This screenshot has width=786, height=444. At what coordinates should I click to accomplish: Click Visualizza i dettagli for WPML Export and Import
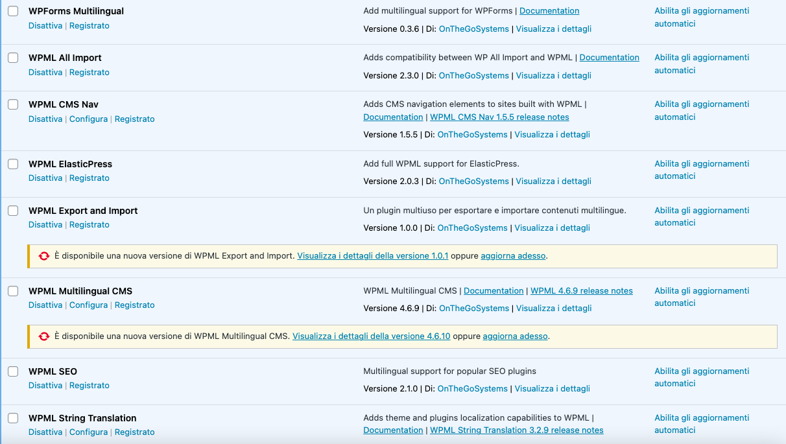click(x=553, y=228)
